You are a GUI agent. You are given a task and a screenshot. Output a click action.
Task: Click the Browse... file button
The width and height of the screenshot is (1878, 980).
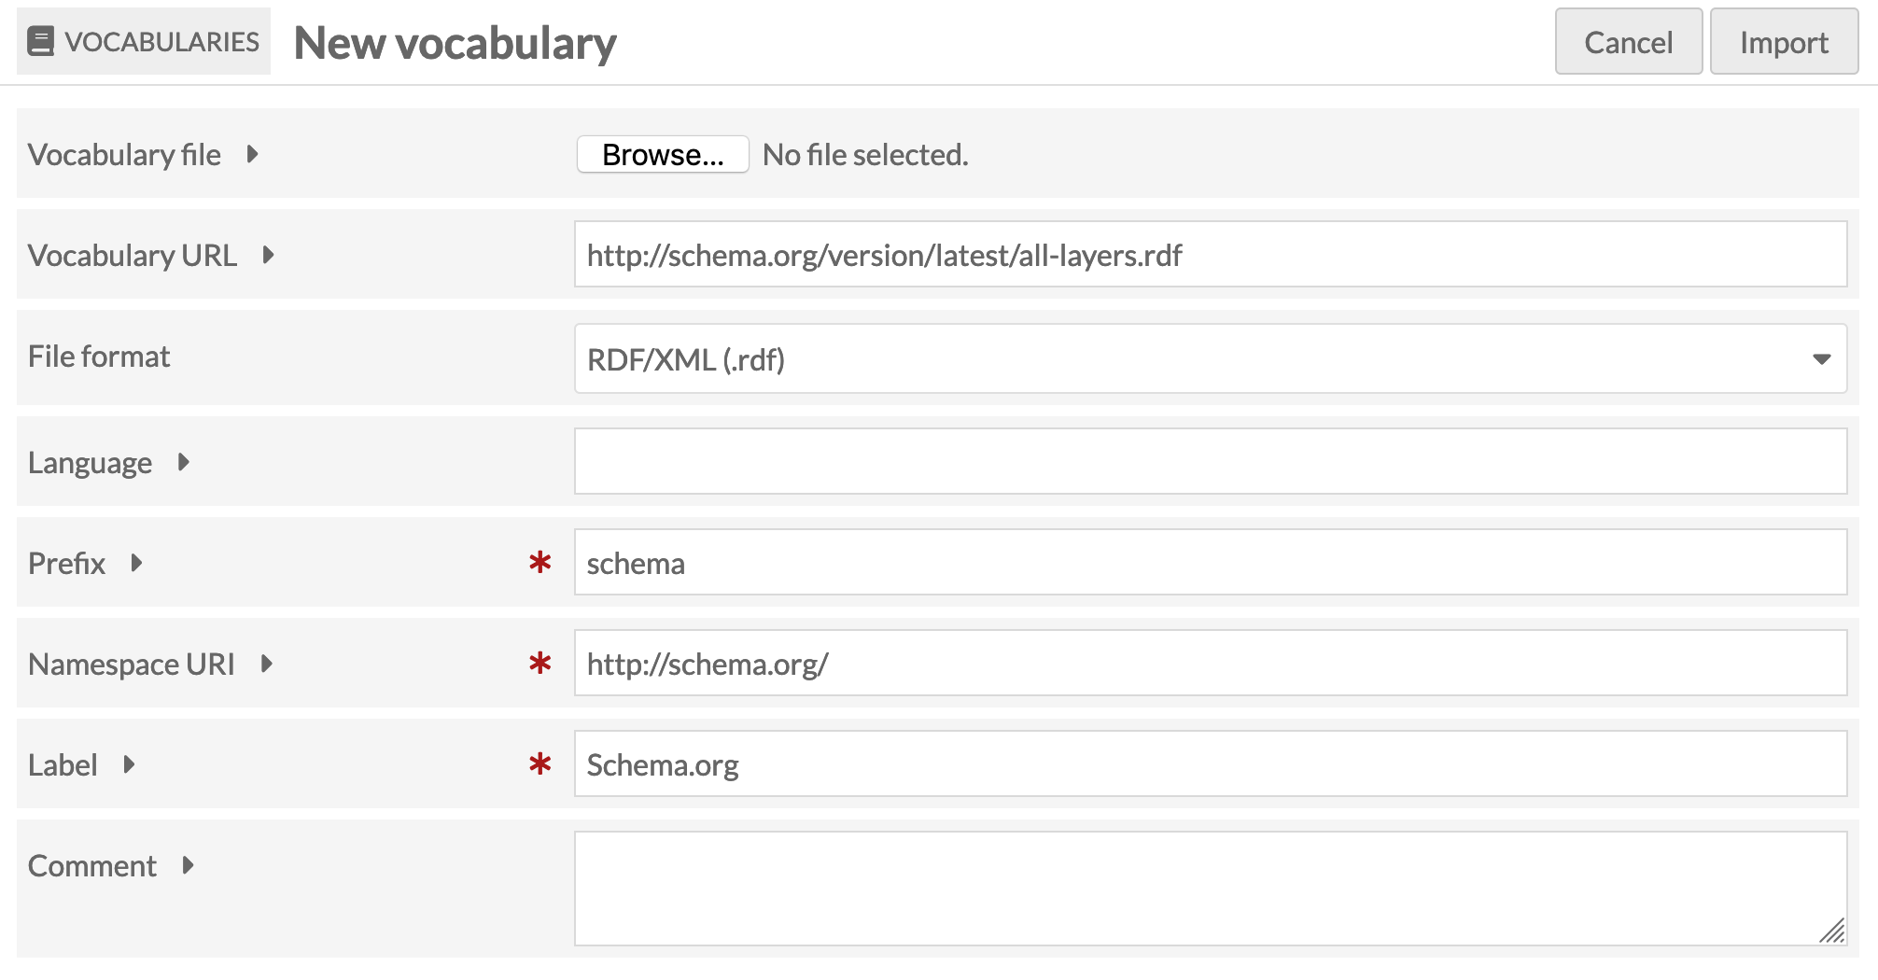663,154
